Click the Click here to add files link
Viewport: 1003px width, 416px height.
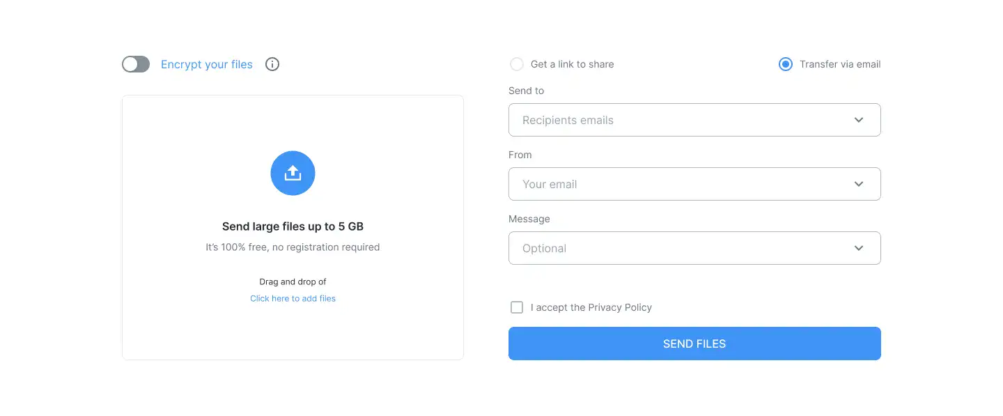293,298
